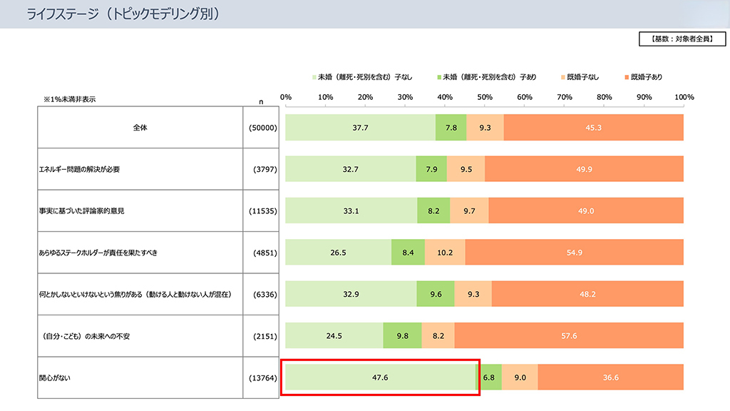Click the pale orange 既婚子なし legend swatch

click(563, 77)
